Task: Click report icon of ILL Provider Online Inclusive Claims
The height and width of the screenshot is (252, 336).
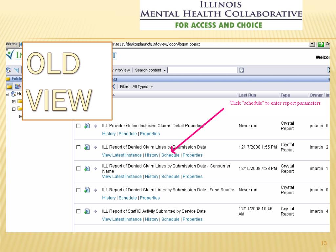Action: point(87,126)
